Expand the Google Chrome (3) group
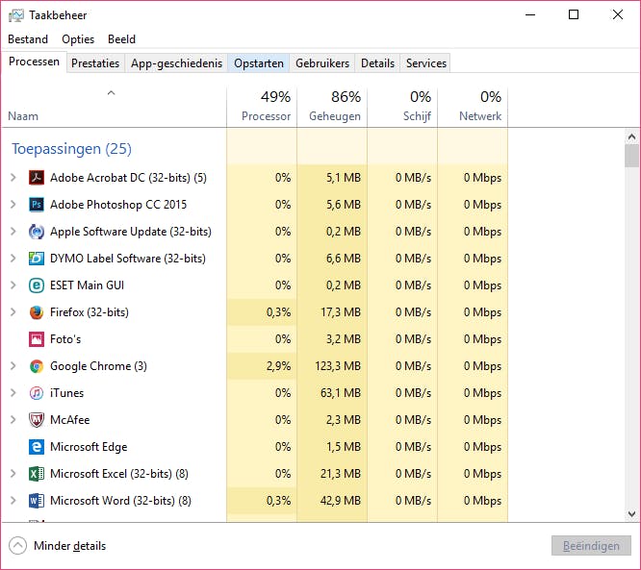The image size is (641, 570). [x=13, y=366]
